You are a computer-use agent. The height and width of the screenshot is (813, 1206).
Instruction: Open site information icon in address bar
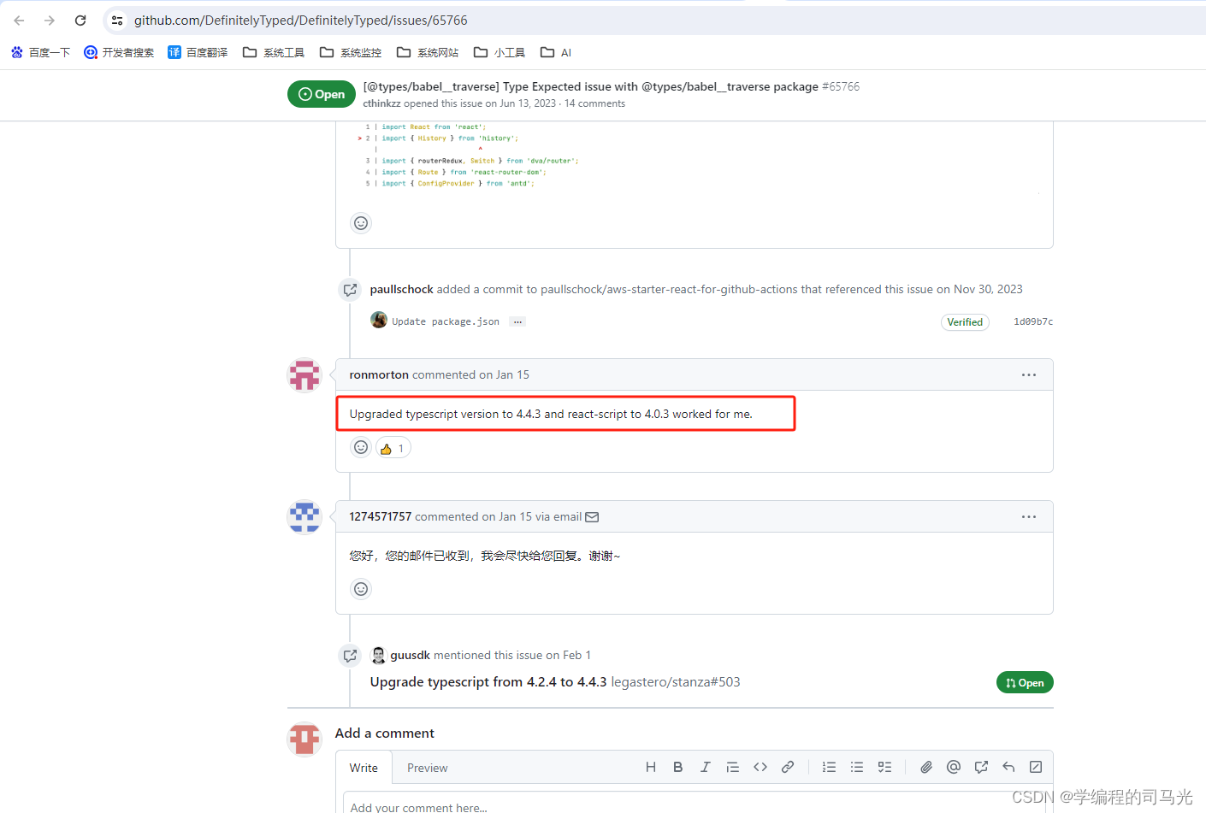click(x=117, y=21)
